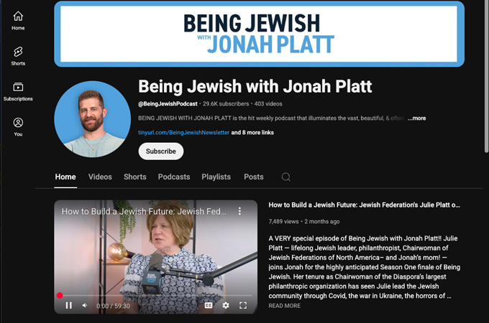Open the Podcasts tab
Viewport: 489px width, 323px height.
pos(174,177)
